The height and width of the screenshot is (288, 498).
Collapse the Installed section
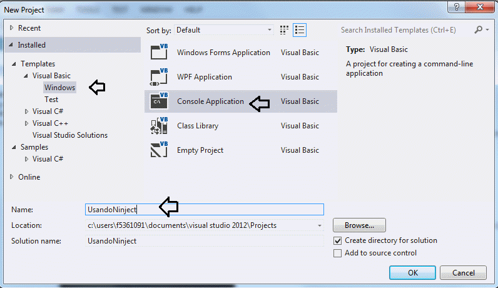click(x=11, y=45)
